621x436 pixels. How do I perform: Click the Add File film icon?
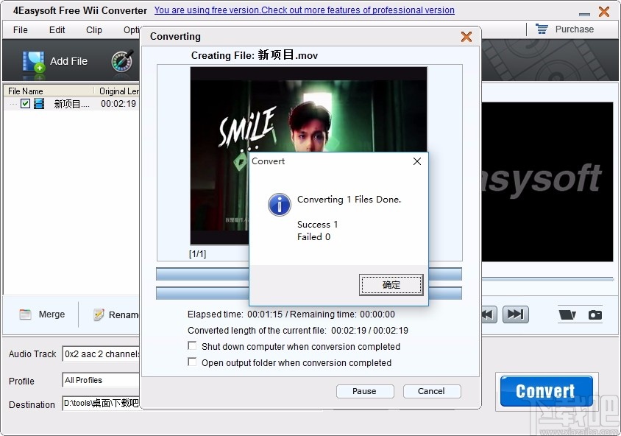click(34, 62)
